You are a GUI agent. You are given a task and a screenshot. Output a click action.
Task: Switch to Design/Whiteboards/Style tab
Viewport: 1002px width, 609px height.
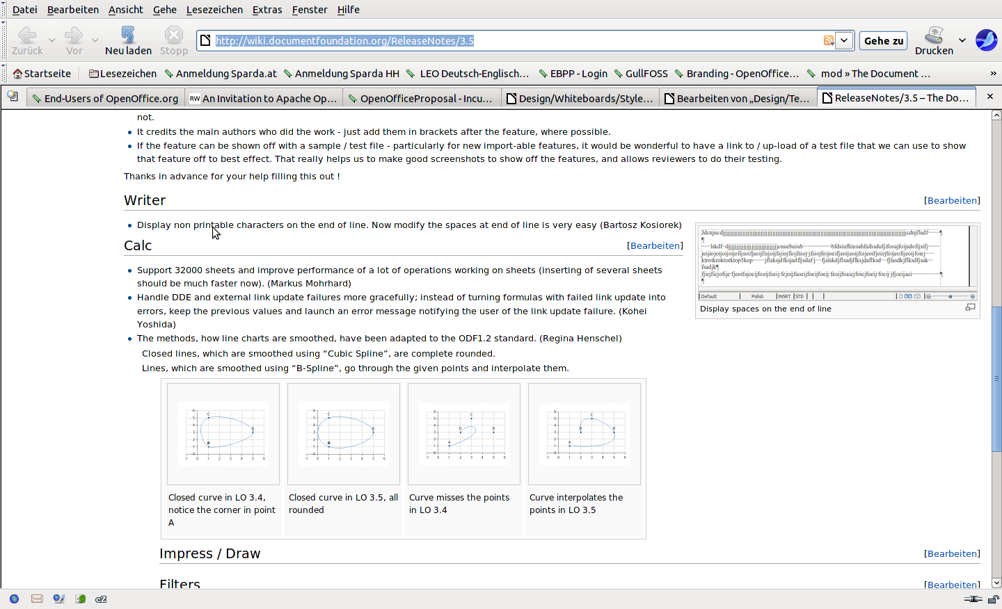pyautogui.click(x=580, y=98)
